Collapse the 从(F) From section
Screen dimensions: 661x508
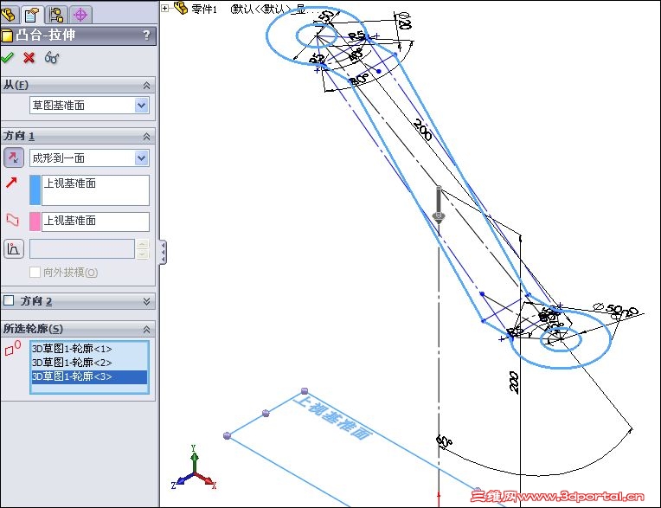pos(146,86)
